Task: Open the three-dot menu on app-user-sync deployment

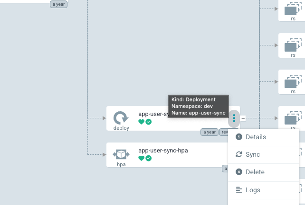Action: (x=234, y=118)
